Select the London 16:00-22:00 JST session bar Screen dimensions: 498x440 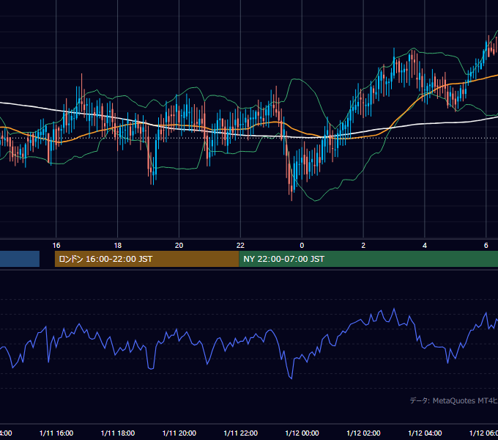[x=146, y=259]
